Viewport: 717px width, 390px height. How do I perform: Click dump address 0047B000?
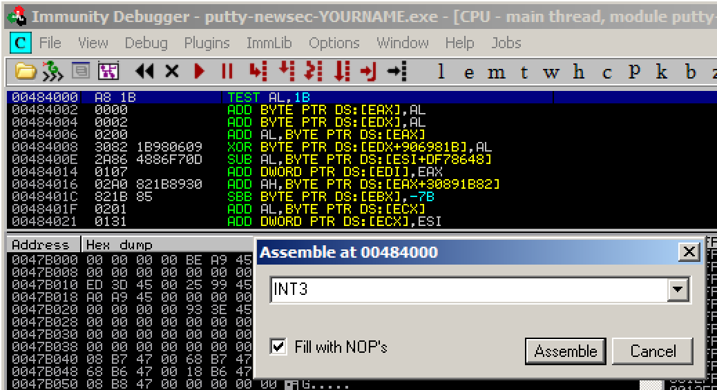[x=45, y=260]
